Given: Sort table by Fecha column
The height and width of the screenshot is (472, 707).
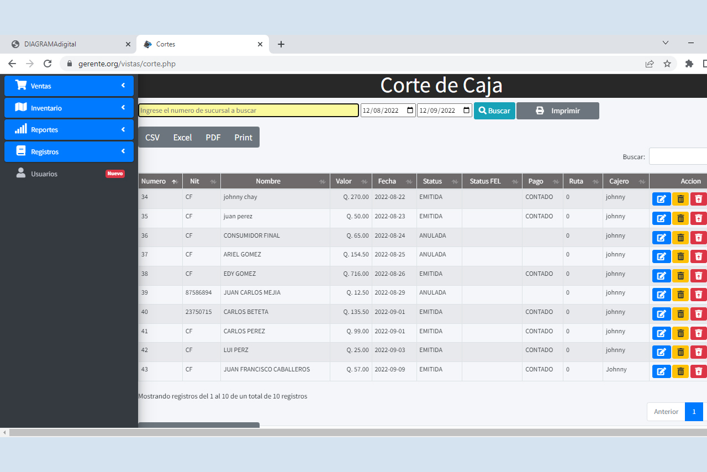Looking at the screenshot, I should click(394, 181).
